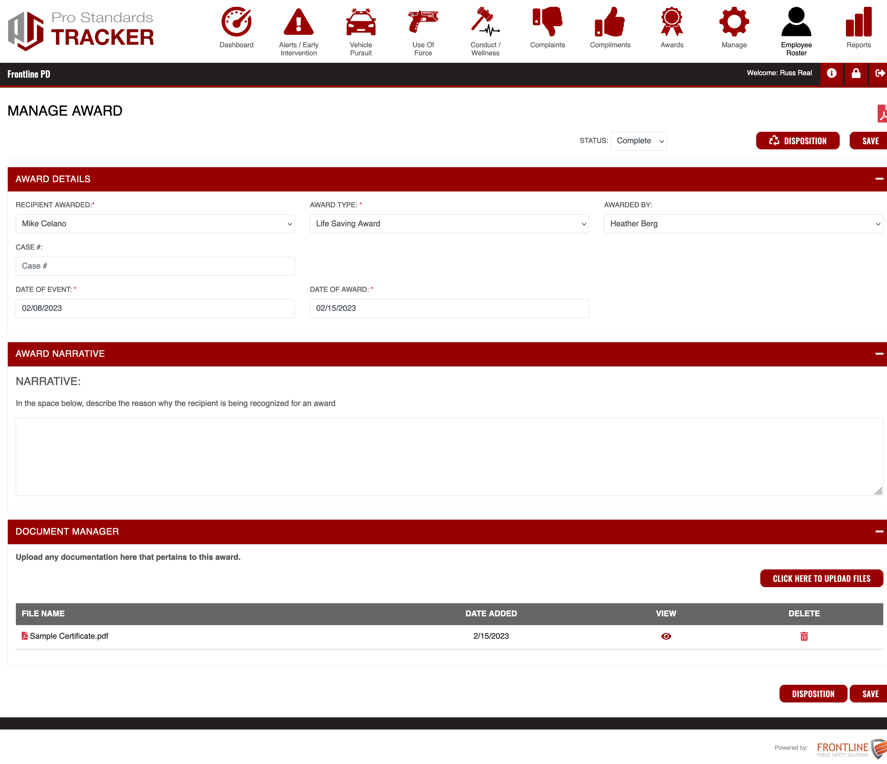Click the top Disposition button
The height and width of the screenshot is (764, 887).
coord(797,141)
